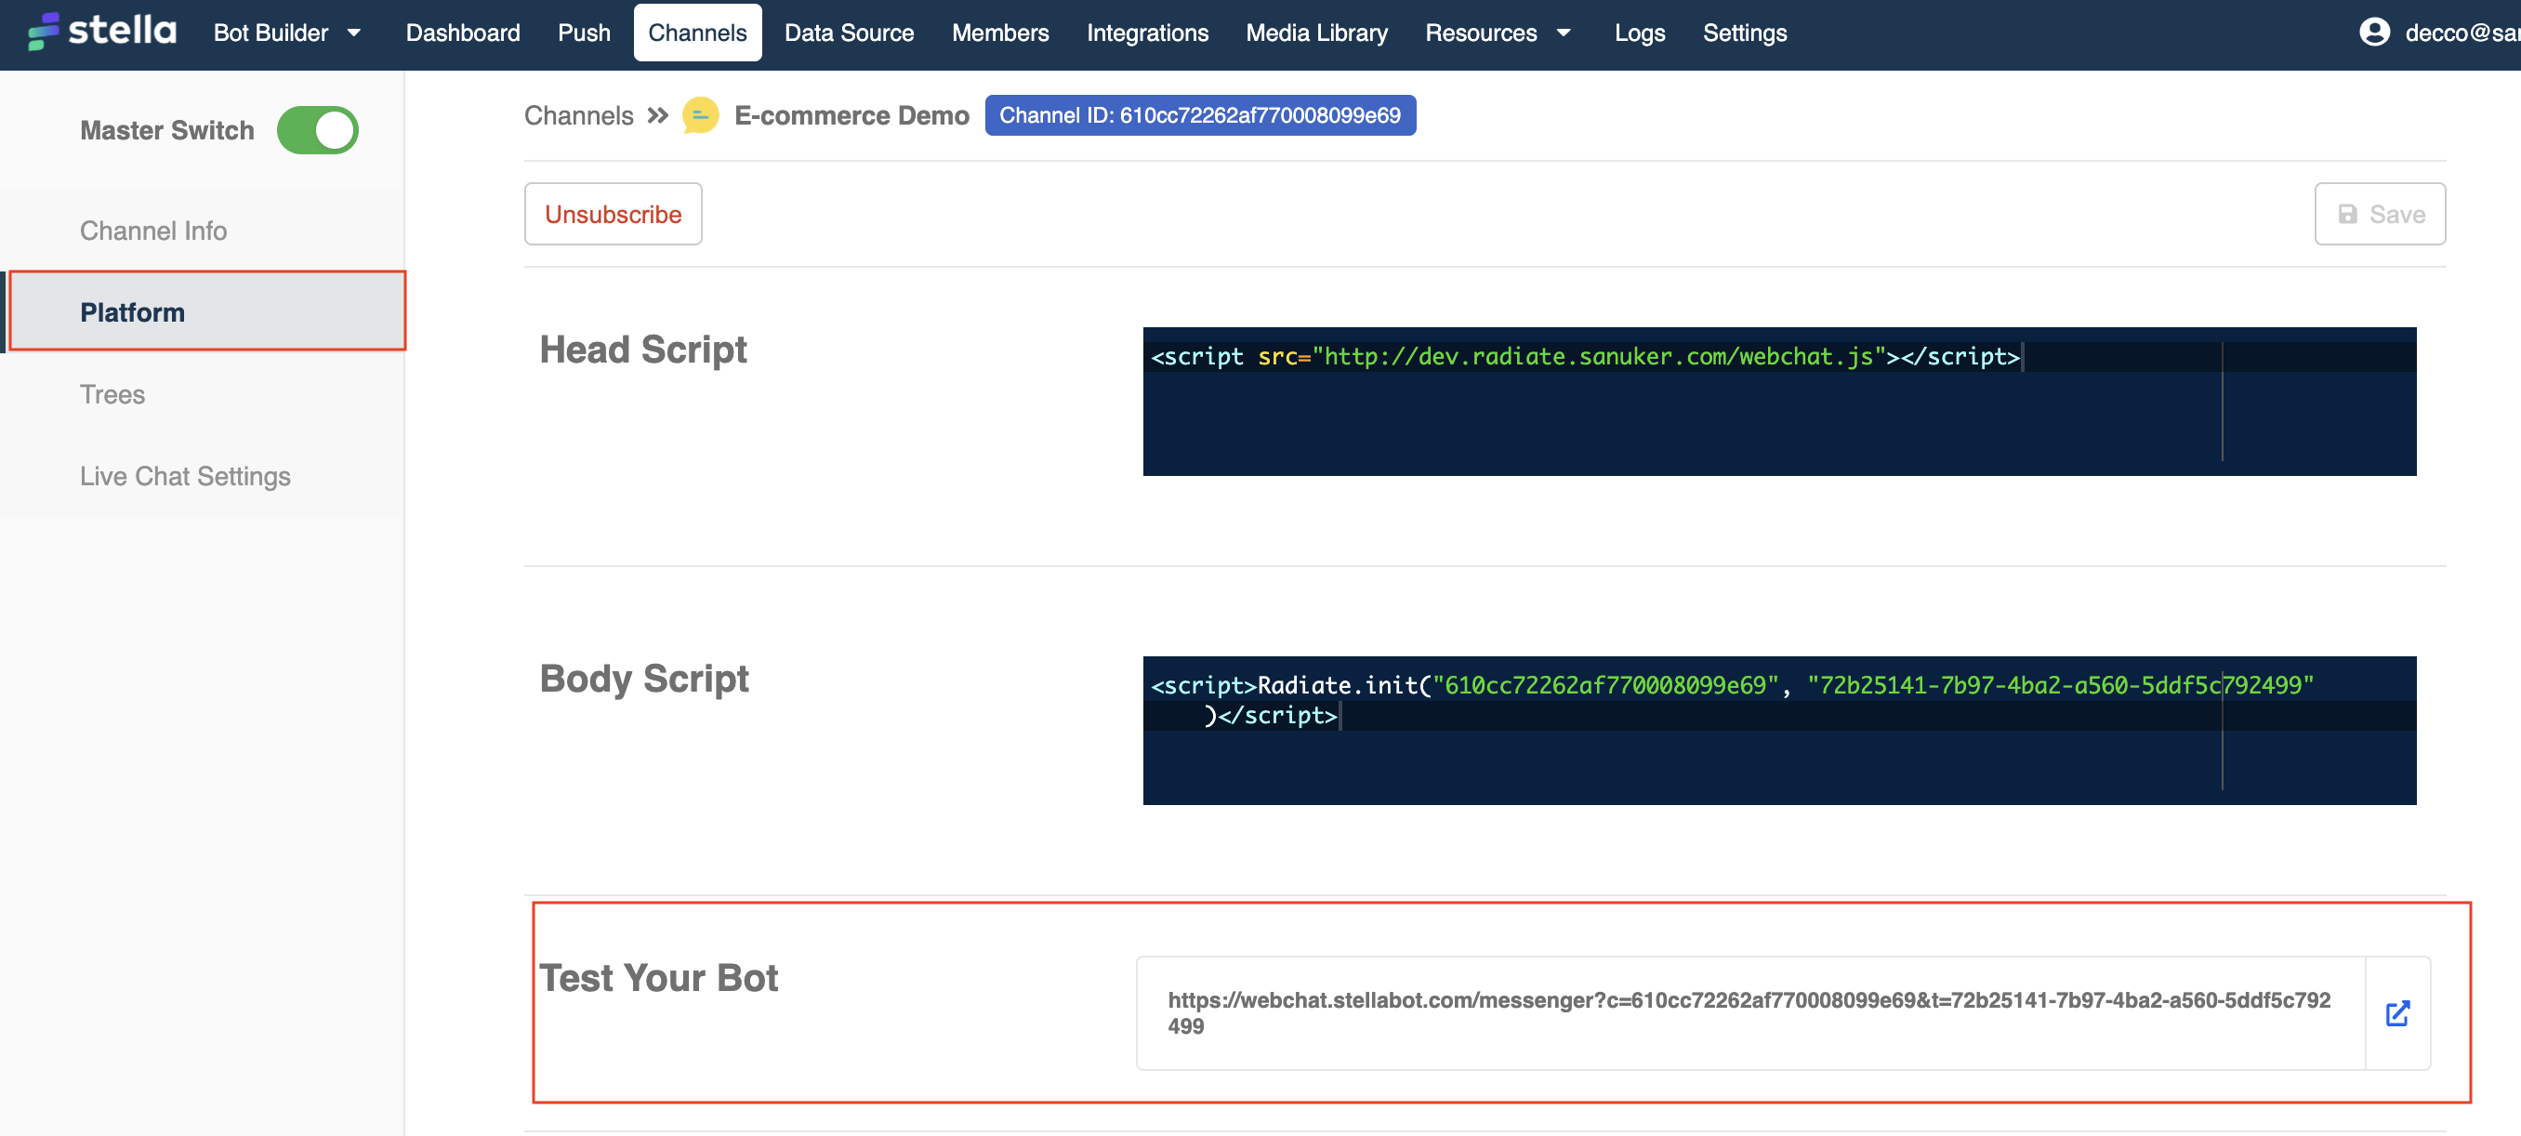2521x1136 pixels.
Task: Click inside the Body Script code editor
Action: coord(1779,730)
